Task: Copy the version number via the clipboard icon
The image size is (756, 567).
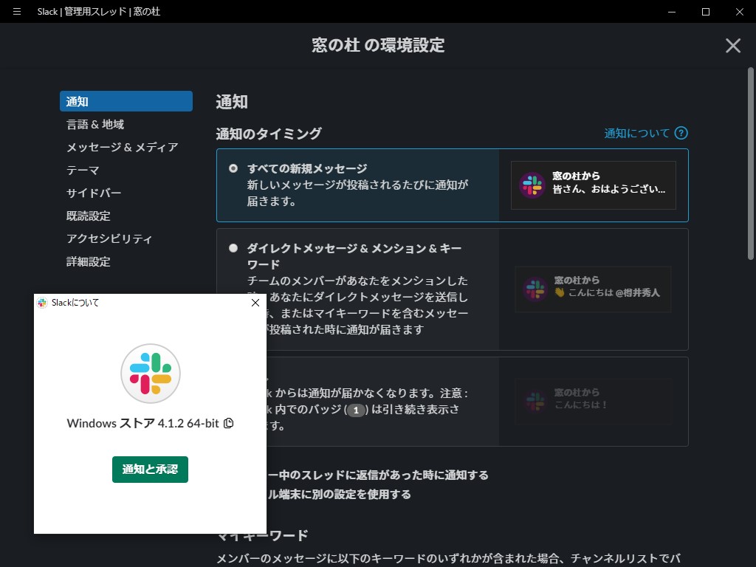Action: click(x=229, y=423)
